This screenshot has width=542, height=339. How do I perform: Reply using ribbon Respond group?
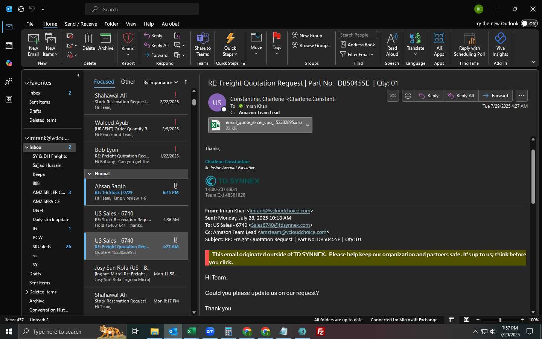click(x=153, y=36)
